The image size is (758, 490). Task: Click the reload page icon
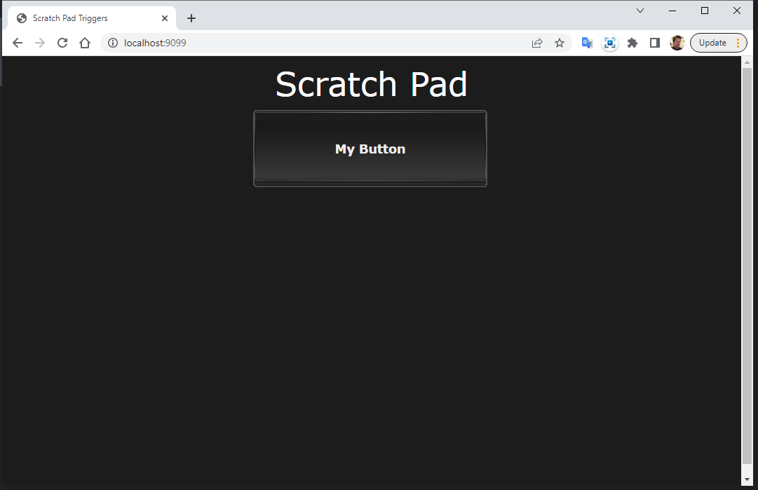pos(62,43)
